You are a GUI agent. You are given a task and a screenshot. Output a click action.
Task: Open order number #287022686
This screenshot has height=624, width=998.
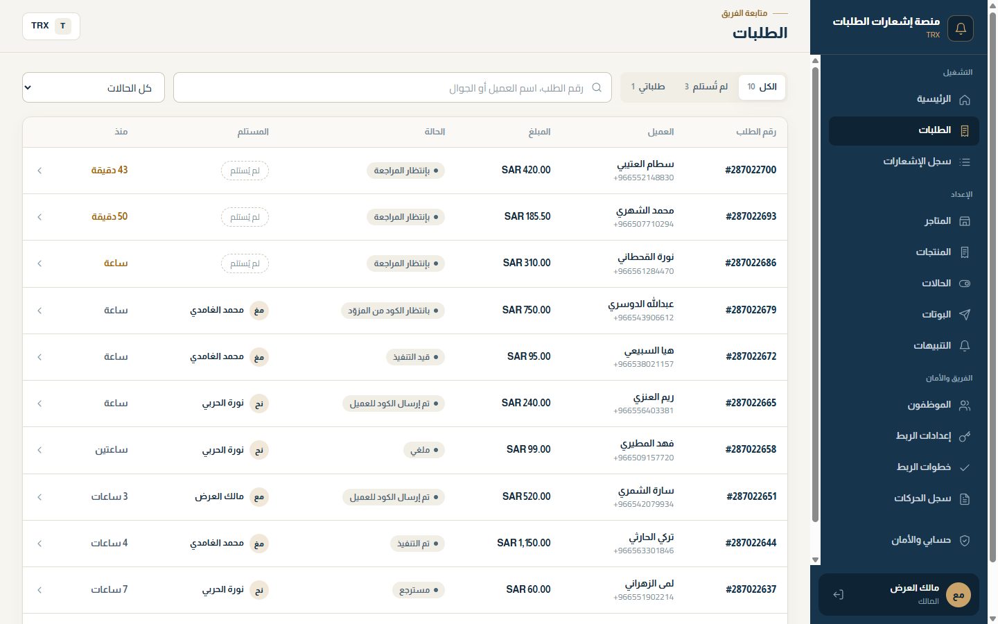pyautogui.click(x=751, y=263)
